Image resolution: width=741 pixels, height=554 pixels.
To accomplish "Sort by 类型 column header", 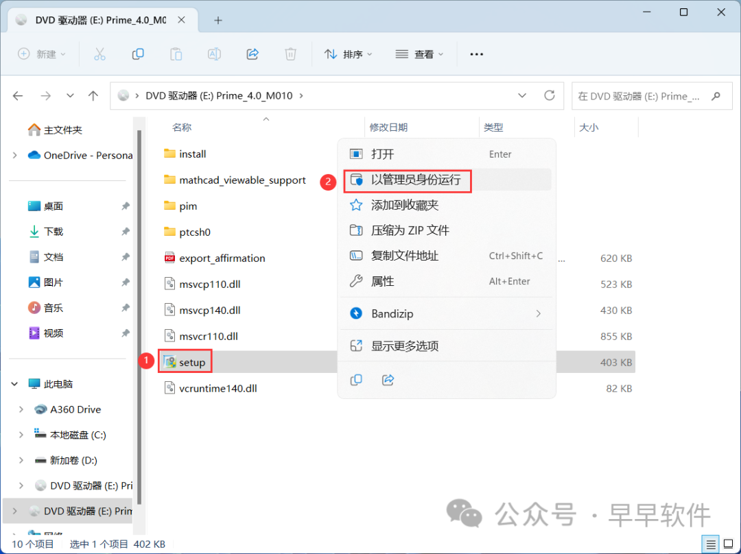I will tap(493, 128).
